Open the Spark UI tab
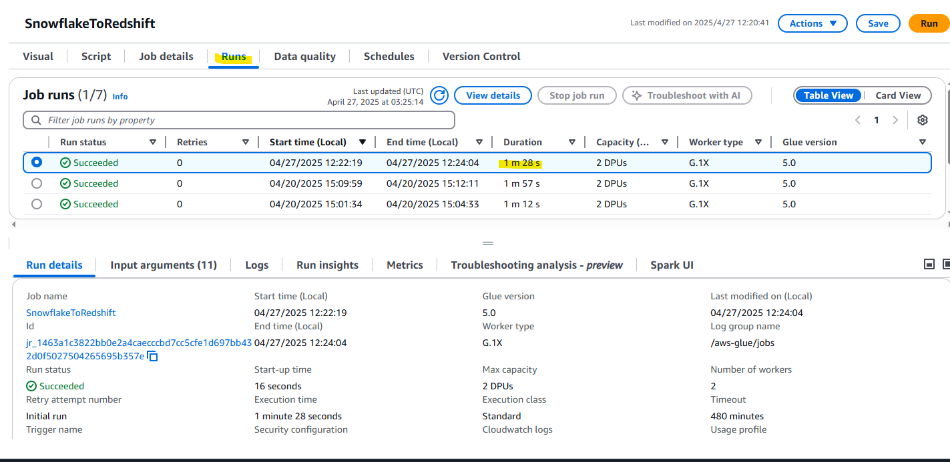This screenshot has height=462, width=950. pyautogui.click(x=672, y=265)
